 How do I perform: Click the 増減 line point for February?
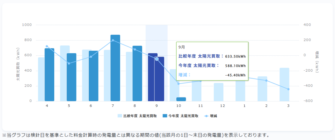266,80
